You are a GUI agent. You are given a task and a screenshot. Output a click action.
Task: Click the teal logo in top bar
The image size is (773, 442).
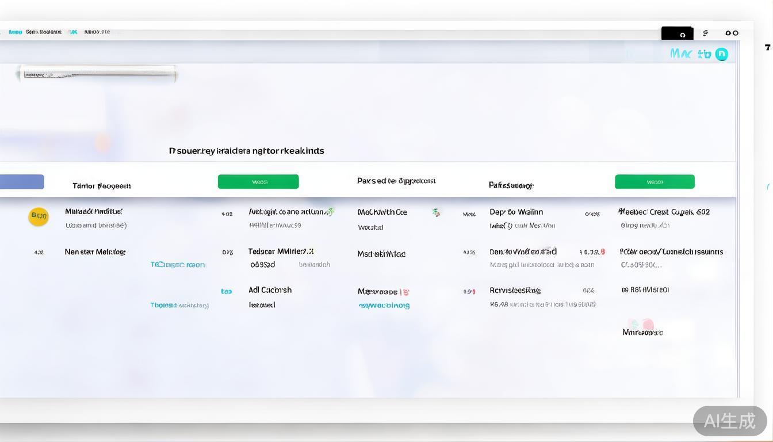[16, 32]
